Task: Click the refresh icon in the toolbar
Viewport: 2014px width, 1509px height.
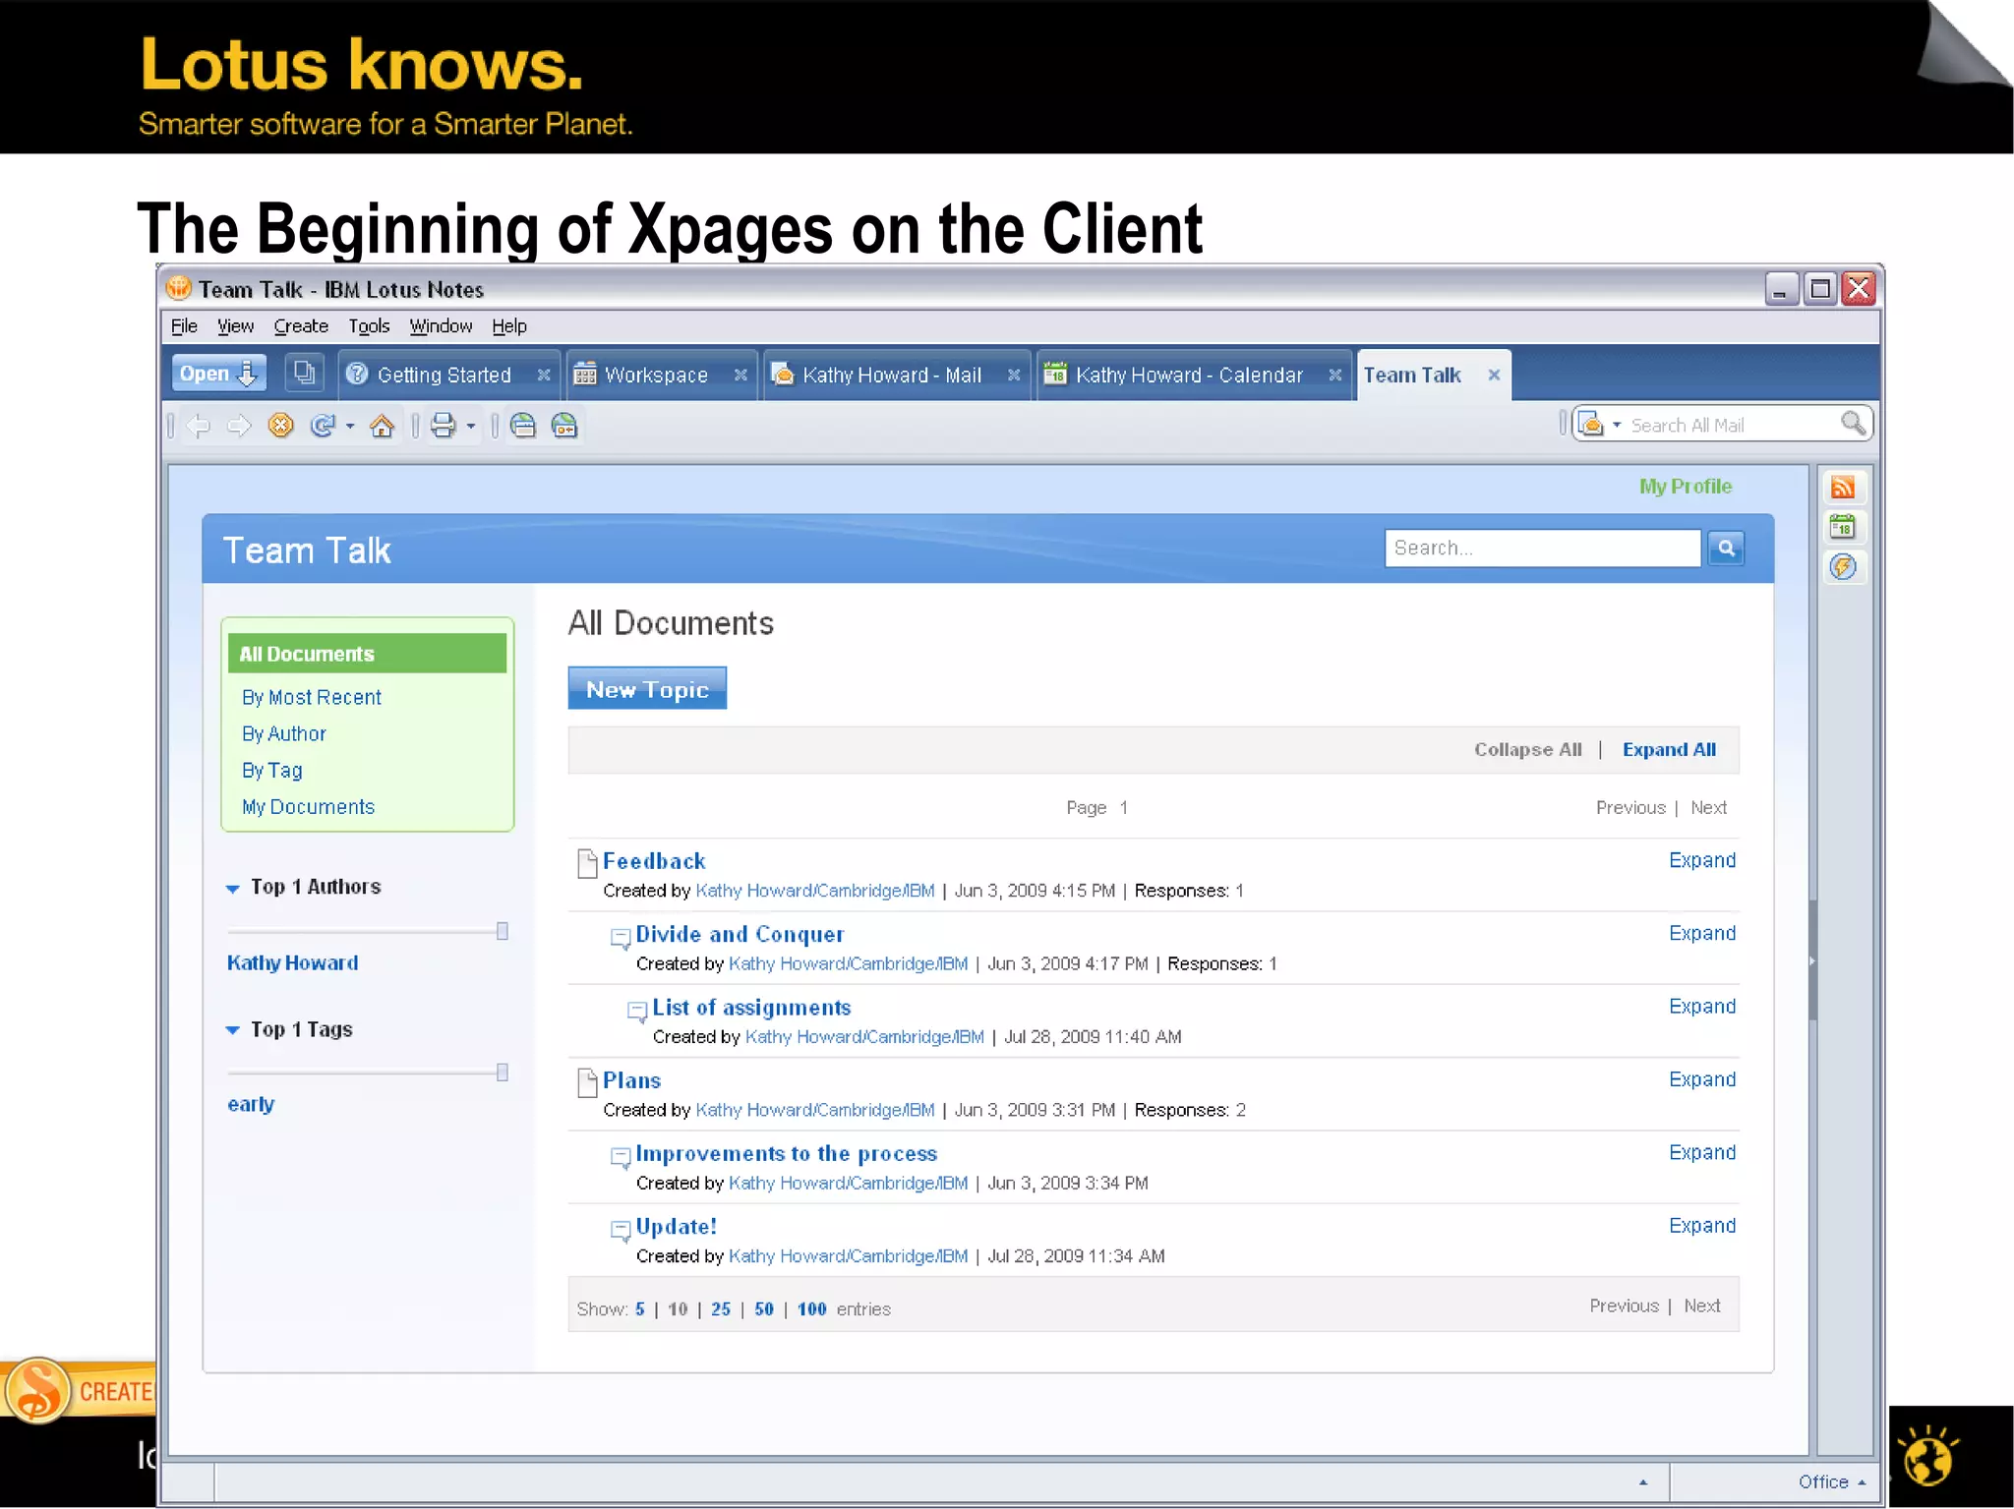Action: (323, 426)
